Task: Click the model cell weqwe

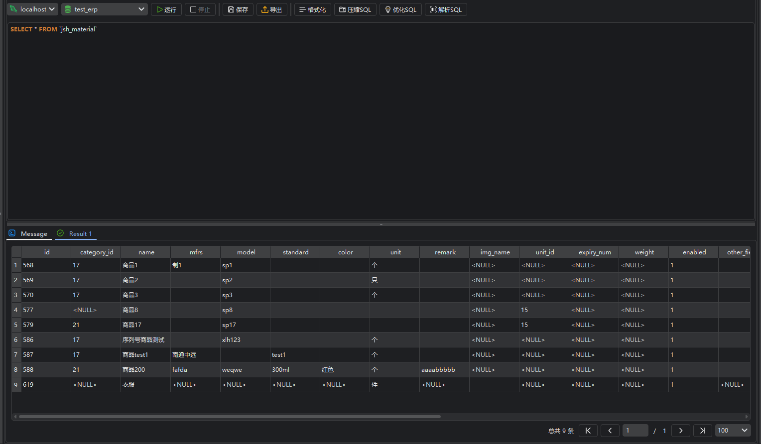Action: pos(246,370)
